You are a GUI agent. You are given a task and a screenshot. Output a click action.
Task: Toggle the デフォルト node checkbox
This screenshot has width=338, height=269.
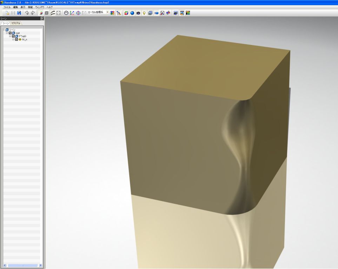[13, 36]
